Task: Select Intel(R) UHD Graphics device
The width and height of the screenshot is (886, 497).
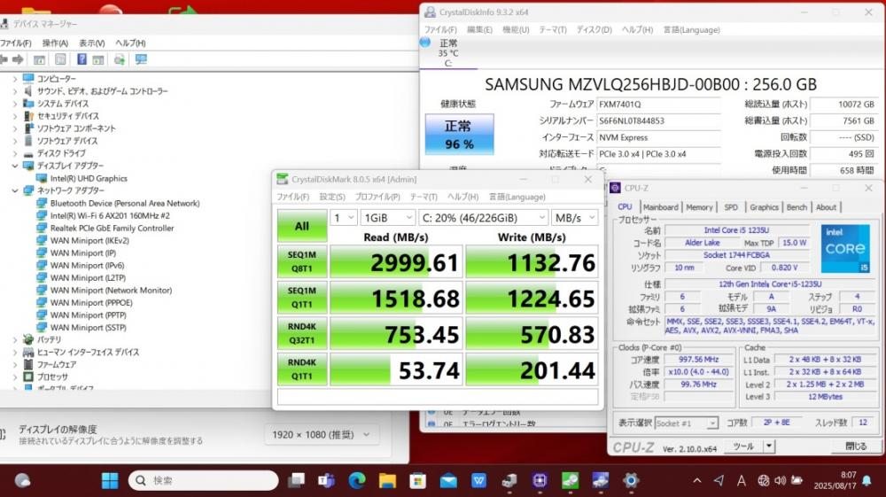Action: pos(89,178)
